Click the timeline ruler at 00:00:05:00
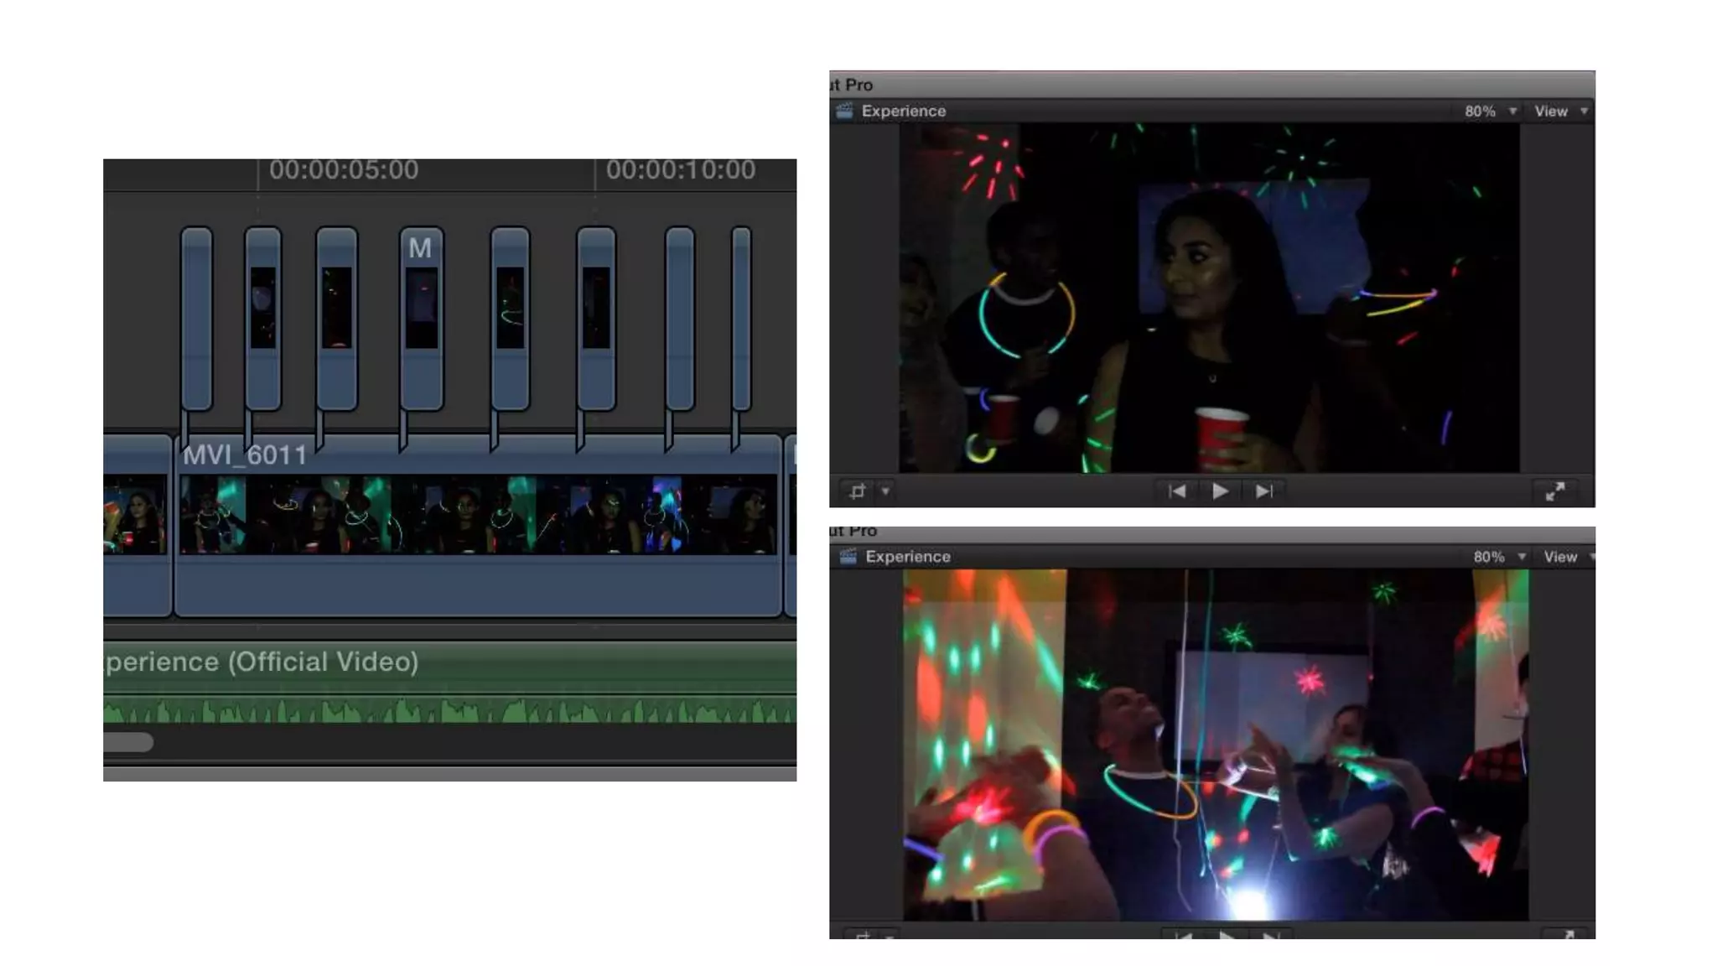The width and height of the screenshot is (1717, 966). tap(344, 170)
